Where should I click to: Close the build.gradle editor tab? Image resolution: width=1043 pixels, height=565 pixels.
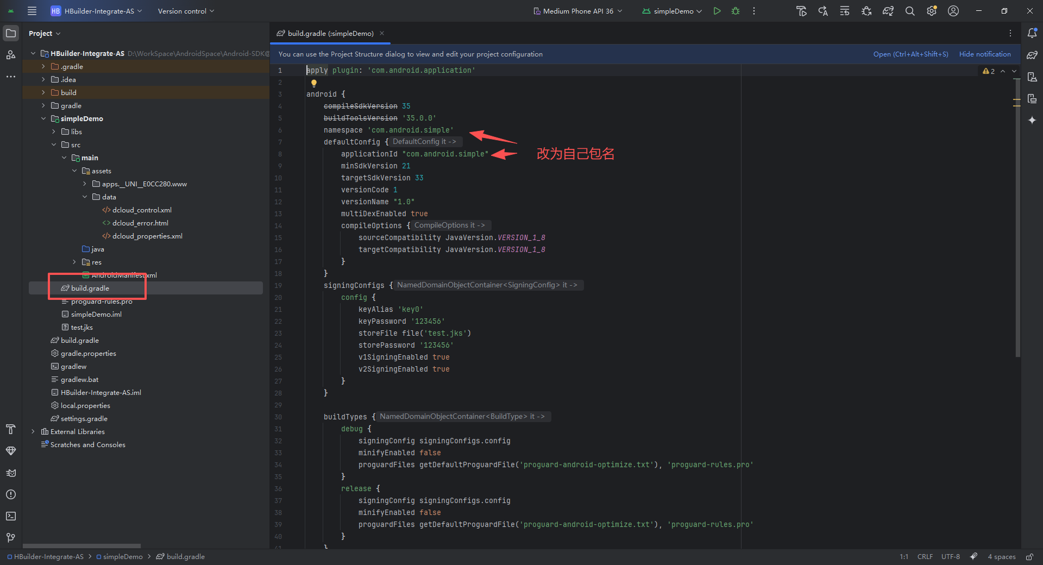coord(382,33)
